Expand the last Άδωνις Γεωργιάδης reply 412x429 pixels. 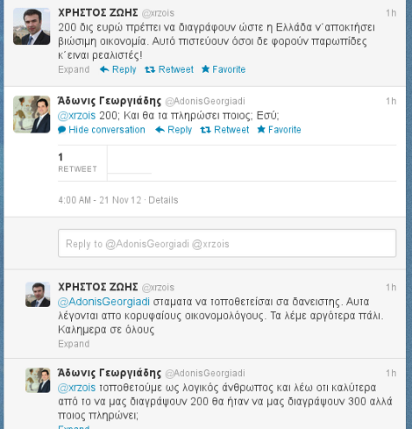click(x=74, y=426)
